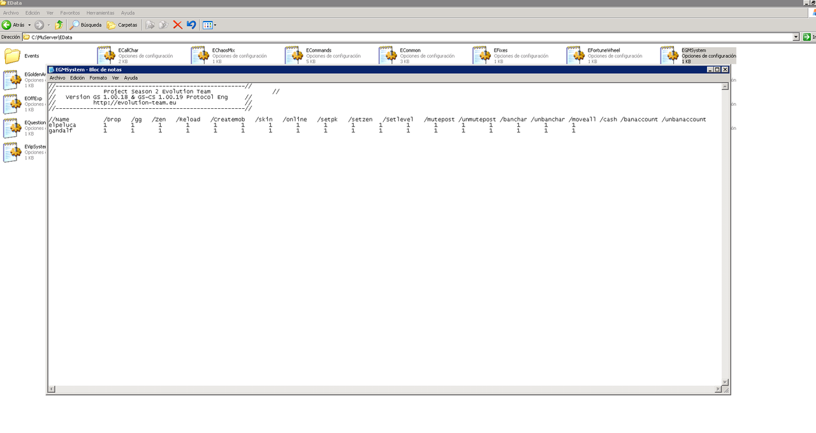This screenshot has height=433, width=816.
Task: Select the EGoldenAr file icon
Action: pyautogui.click(x=12, y=80)
